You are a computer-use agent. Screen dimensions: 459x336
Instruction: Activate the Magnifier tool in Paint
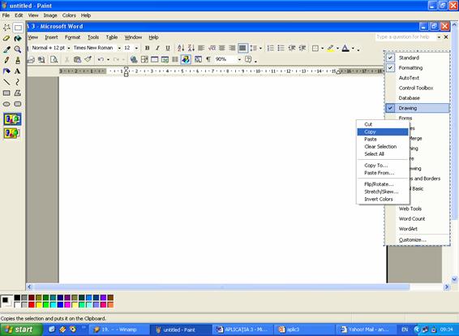pyautogui.click(x=18, y=50)
